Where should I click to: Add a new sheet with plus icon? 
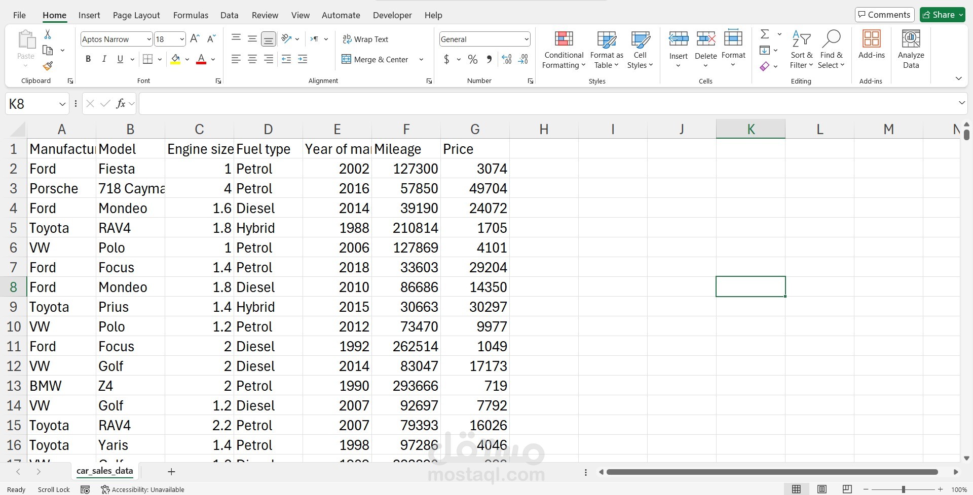click(x=171, y=472)
